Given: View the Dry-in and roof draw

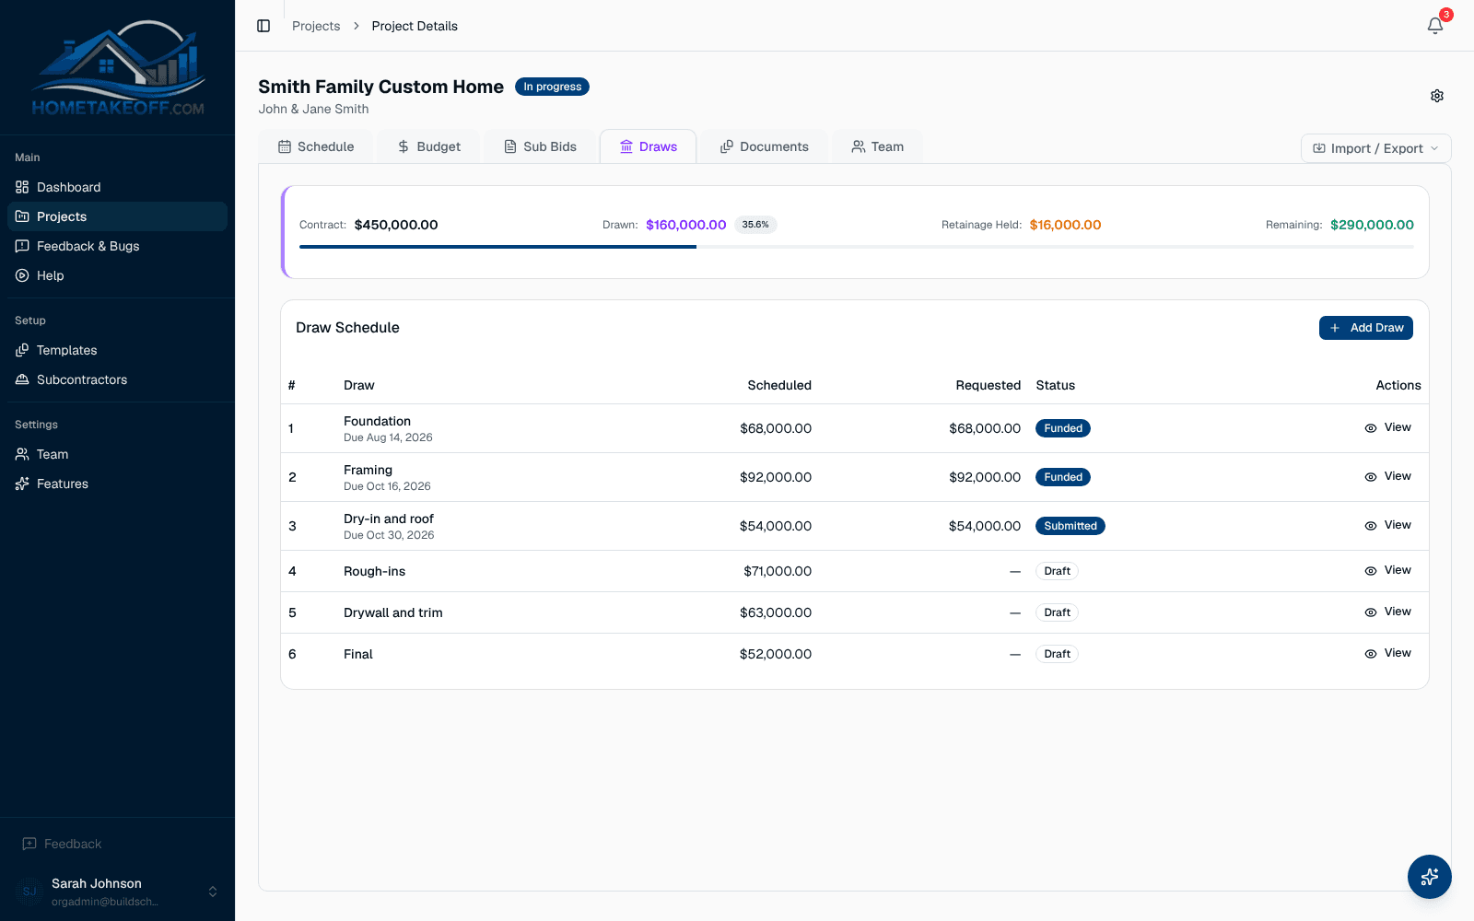Looking at the screenshot, I should (x=1387, y=525).
